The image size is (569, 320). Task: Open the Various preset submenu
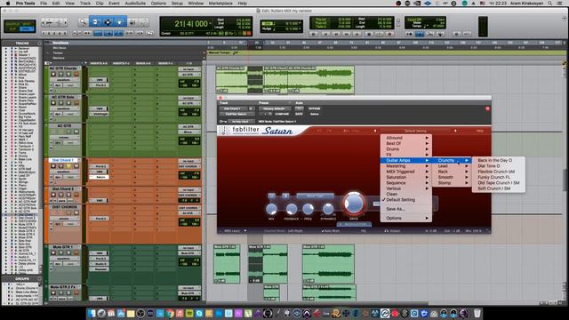pos(406,188)
